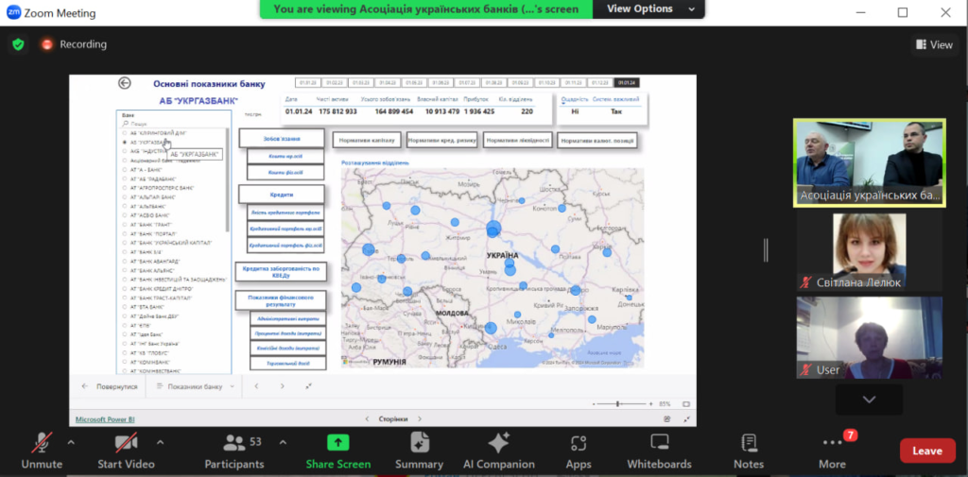
Task: Unmute the microphone
Action: coord(42,451)
